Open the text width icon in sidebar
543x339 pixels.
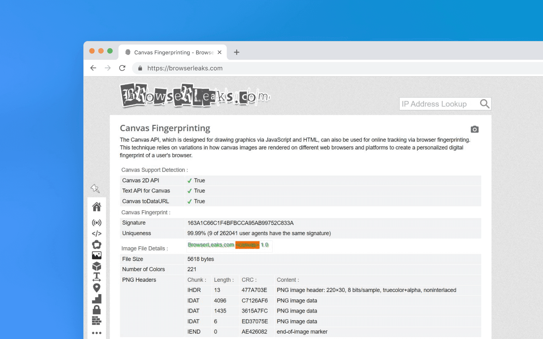(x=97, y=277)
